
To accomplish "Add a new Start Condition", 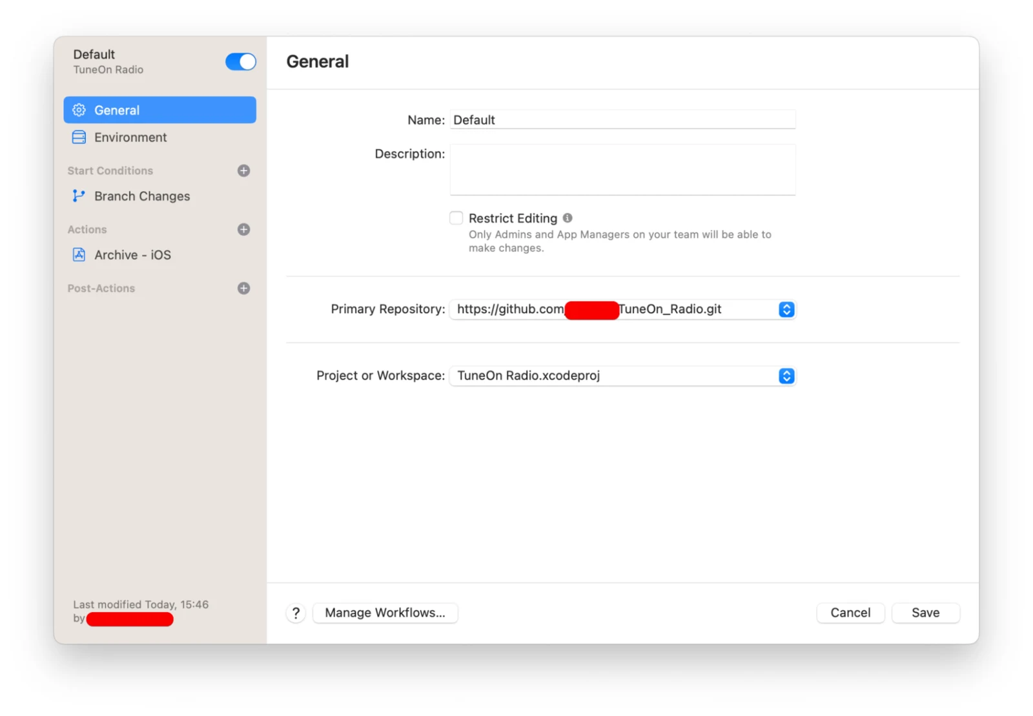I will (x=243, y=170).
